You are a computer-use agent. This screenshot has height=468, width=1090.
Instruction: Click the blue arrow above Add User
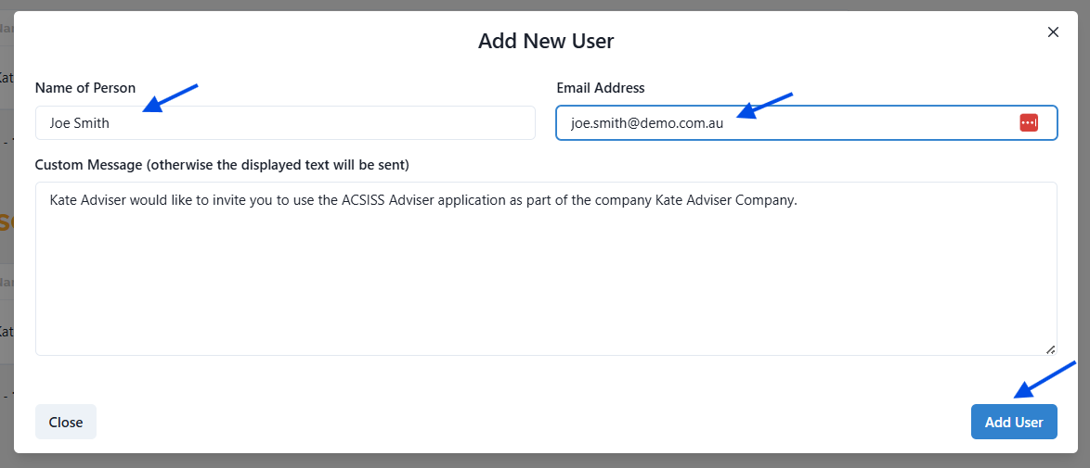click(1044, 378)
